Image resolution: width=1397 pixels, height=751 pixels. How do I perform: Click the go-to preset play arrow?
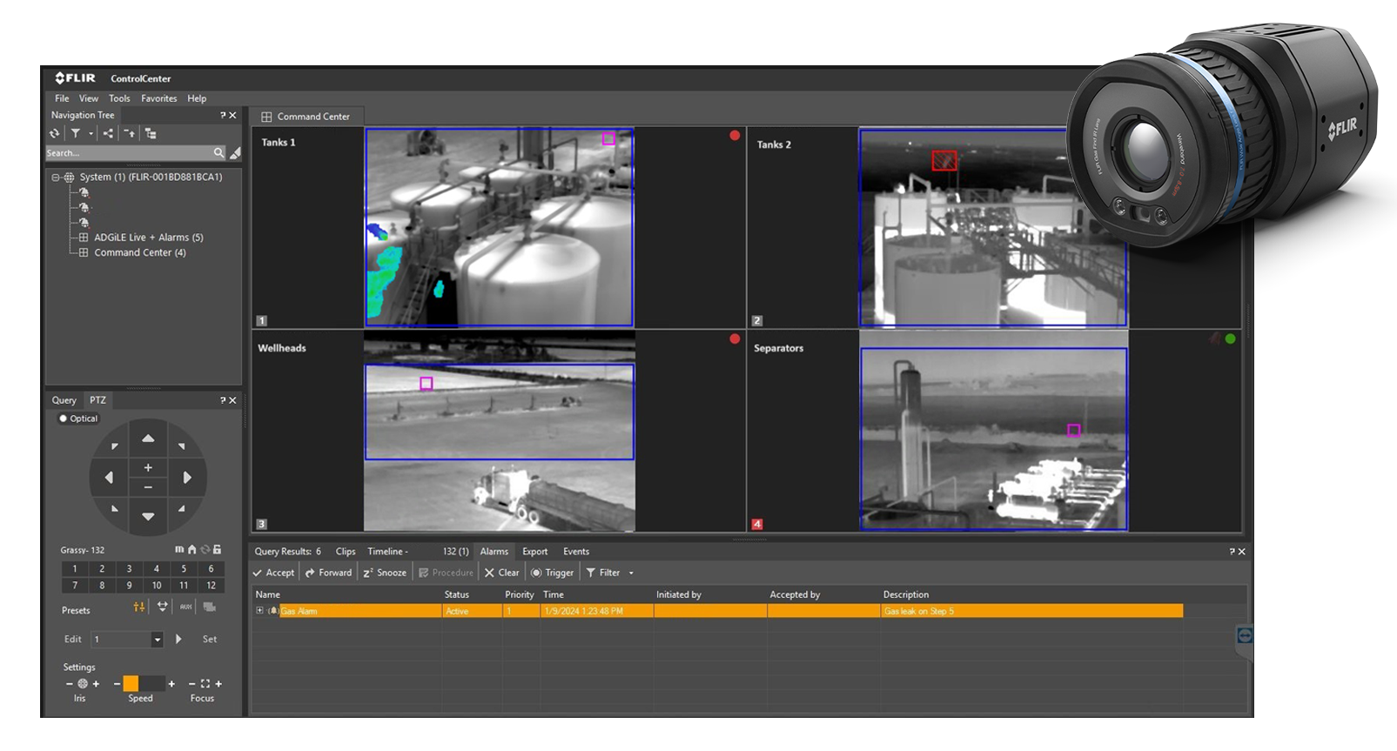tap(179, 639)
